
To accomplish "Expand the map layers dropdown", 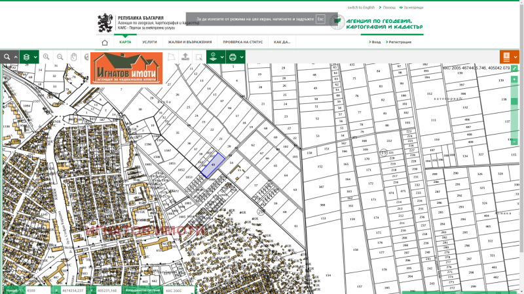I will [x=29, y=57].
